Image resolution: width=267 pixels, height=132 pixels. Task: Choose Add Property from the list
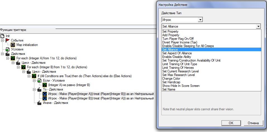pyautogui.click(x=211, y=35)
